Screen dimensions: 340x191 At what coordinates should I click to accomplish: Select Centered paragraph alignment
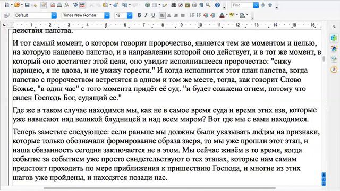point(169,15)
